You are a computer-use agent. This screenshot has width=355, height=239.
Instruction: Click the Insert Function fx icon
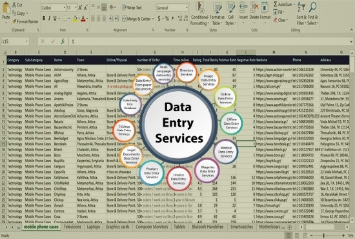pyautogui.click(x=63, y=41)
